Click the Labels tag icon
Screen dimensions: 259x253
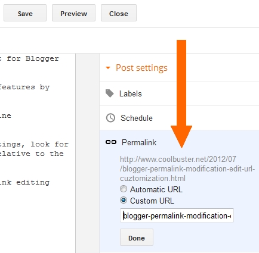[x=110, y=93]
